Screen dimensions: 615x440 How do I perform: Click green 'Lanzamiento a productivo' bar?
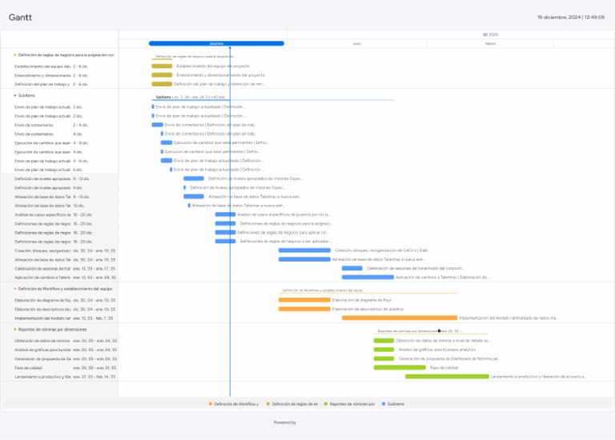[x=447, y=377]
